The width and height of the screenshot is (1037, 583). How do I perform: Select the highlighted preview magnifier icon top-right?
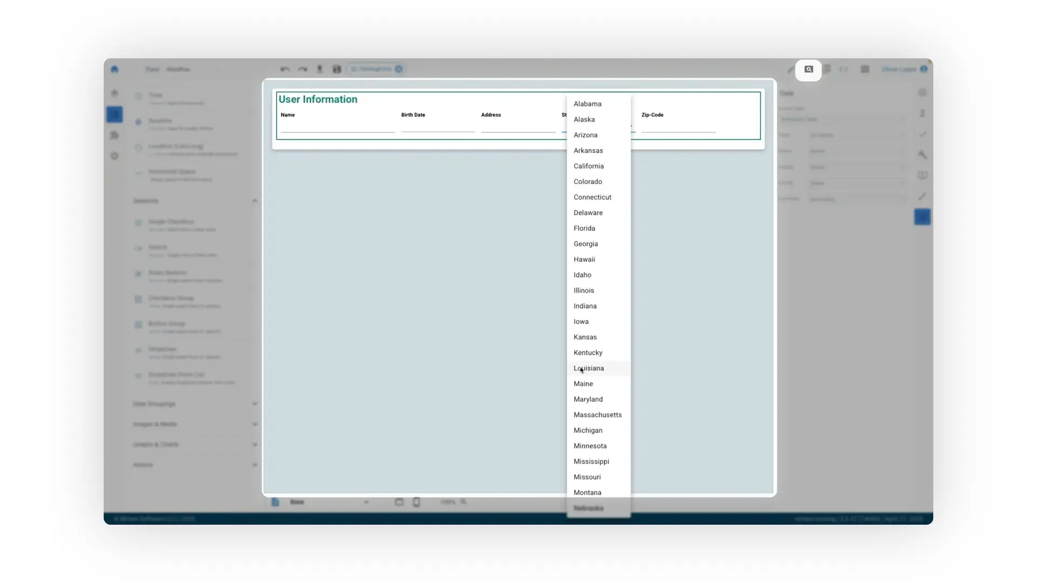809,70
